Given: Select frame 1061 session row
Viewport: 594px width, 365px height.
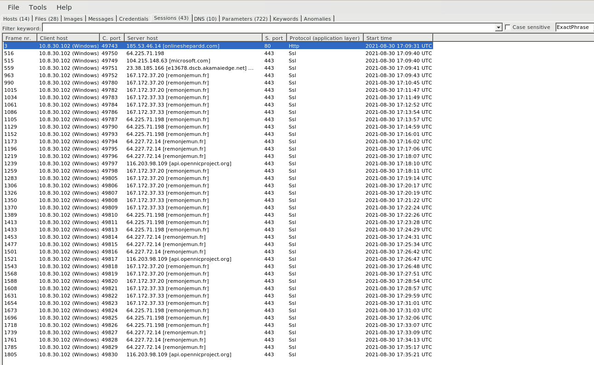Looking at the screenshot, I should pos(217,105).
